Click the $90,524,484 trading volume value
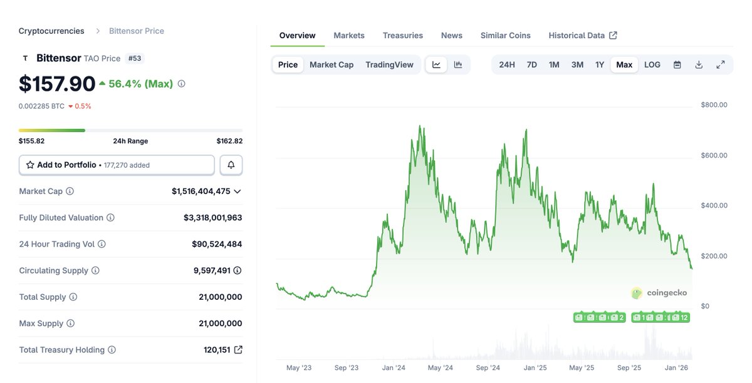Image resolution: width=752 pixels, height=383 pixels. (217, 244)
